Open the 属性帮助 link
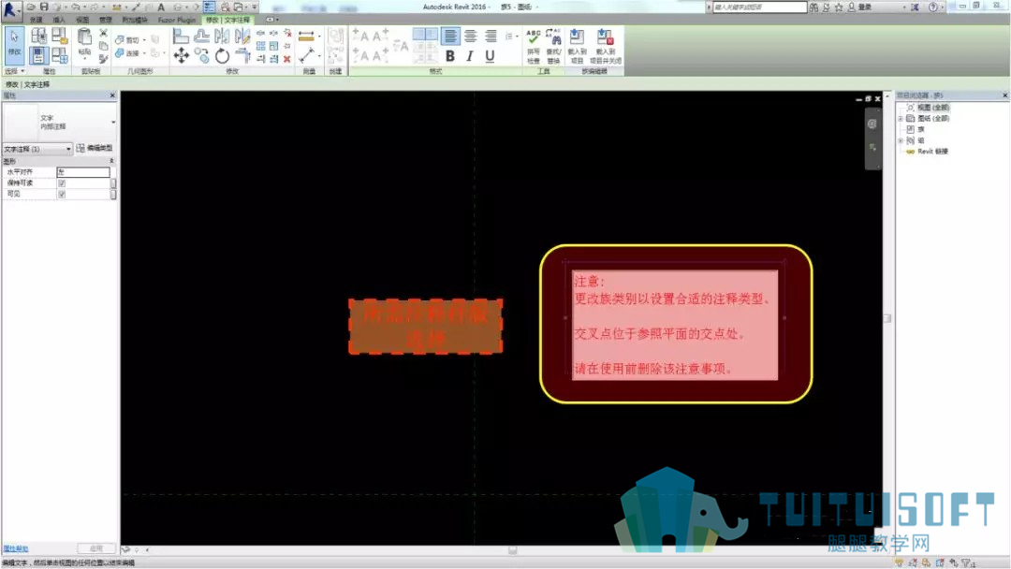This screenshot has width=1011, height=569. click(16, 548)
